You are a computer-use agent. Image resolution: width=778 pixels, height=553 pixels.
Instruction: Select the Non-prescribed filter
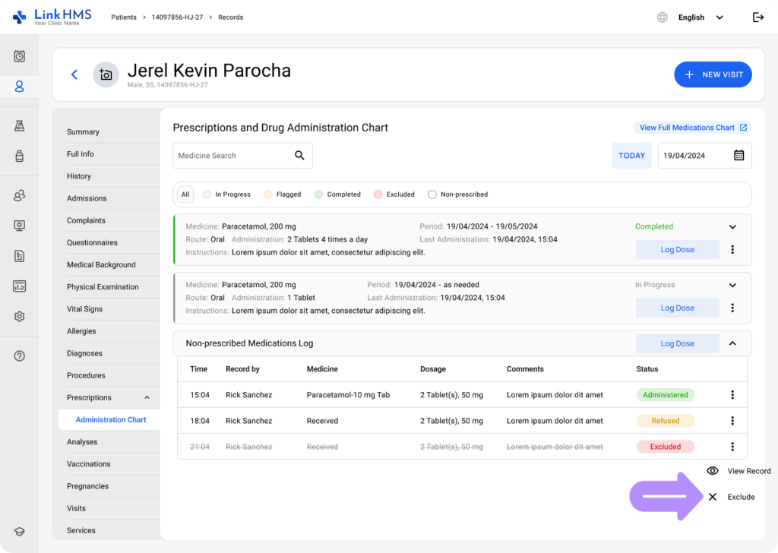[x=457, y=194]
